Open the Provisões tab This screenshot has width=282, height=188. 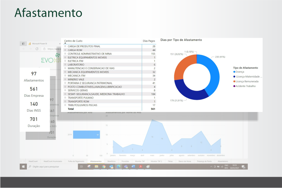(126, 161)
